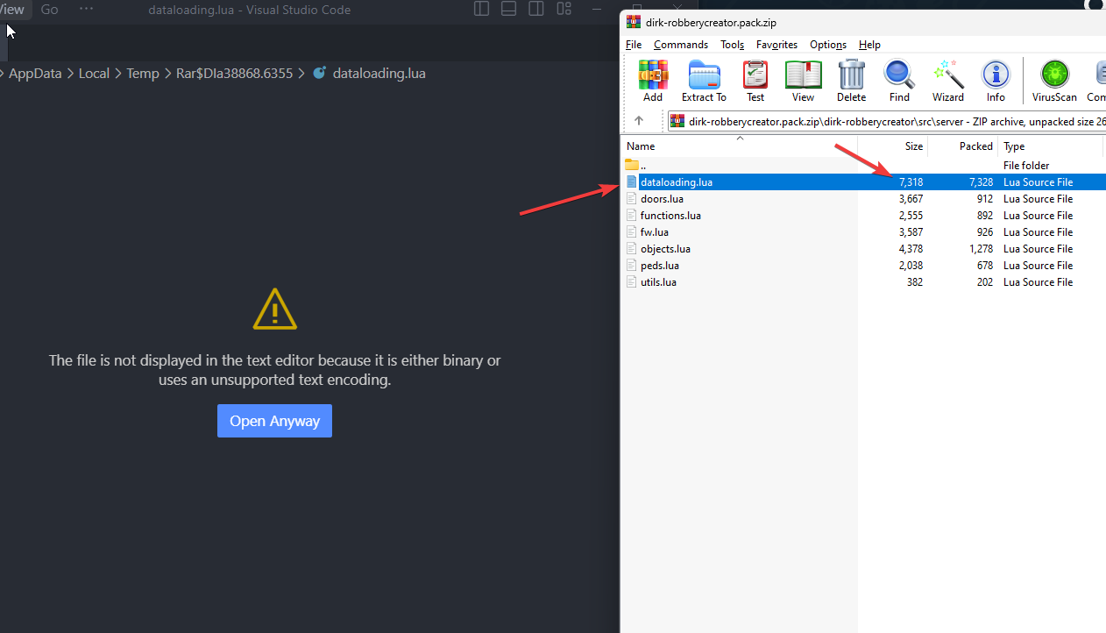The height and width of the screenshot is (633, 1106).
Task: Click the size value 2,555 for functions.lua
Action: click(x=911, y=216)
